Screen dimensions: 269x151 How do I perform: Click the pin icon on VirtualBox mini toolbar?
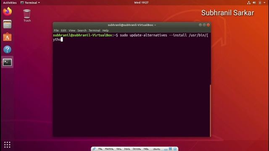coord(94,149)
